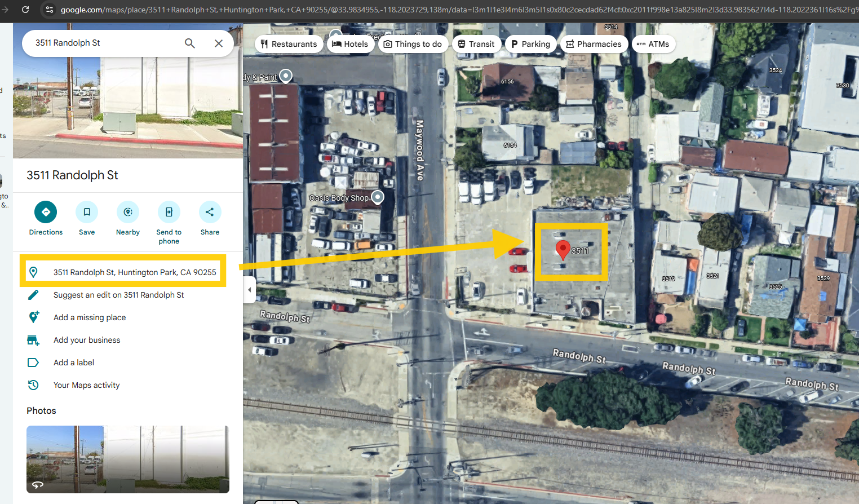Show ATMs on the map

653,44
